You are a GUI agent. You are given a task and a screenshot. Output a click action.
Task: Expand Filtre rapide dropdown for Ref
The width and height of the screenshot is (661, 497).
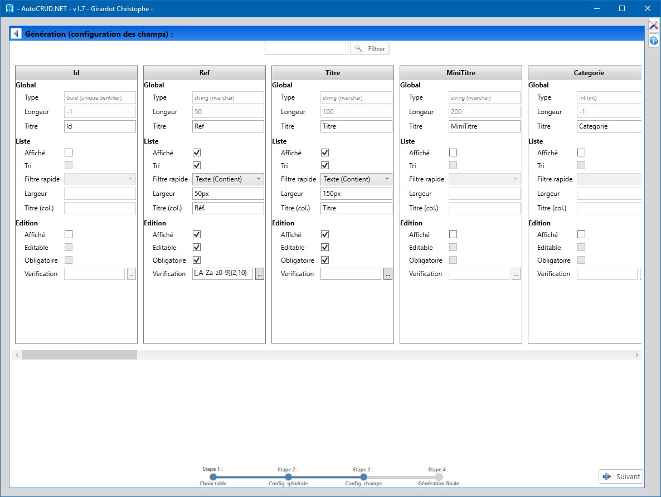[x=228, y=179]
